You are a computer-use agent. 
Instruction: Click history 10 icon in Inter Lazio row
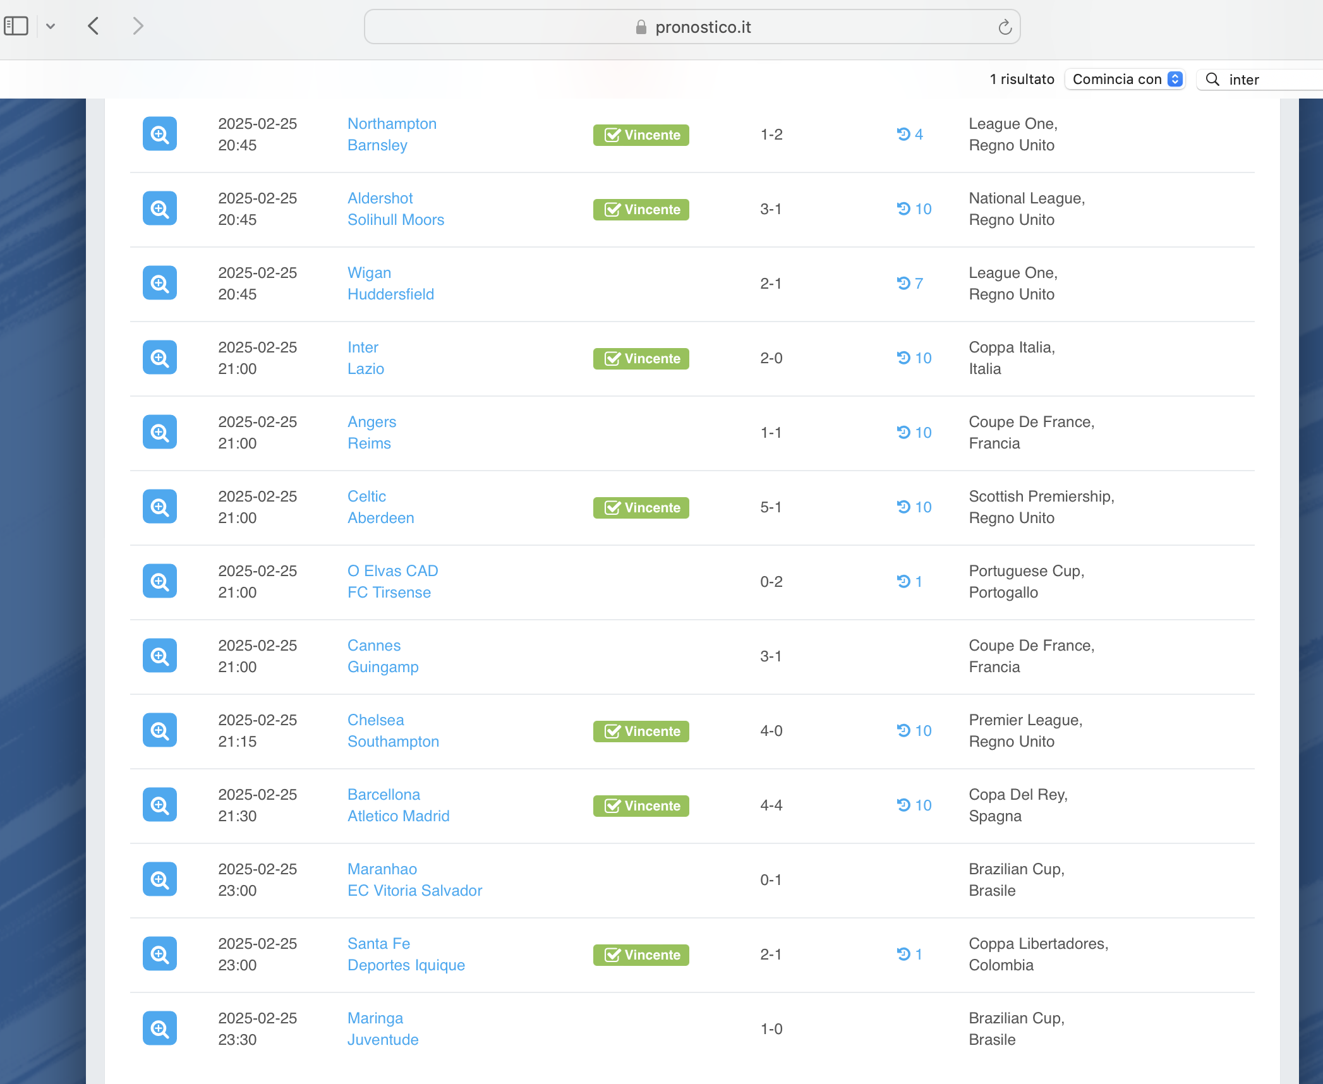[914, 358]
